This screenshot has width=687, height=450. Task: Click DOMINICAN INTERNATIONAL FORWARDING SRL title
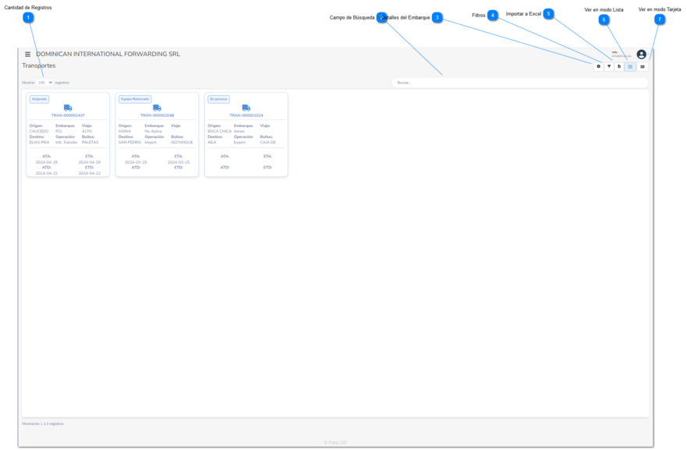[x=108, y=54]
